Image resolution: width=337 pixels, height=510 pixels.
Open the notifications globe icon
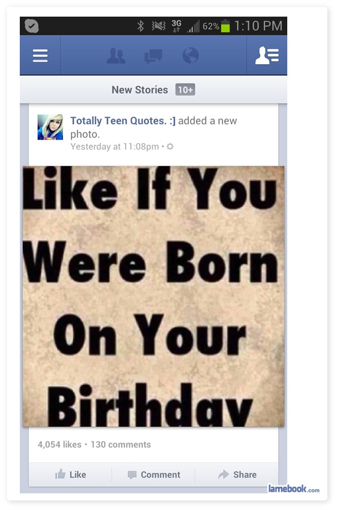(x=190, y=55)
